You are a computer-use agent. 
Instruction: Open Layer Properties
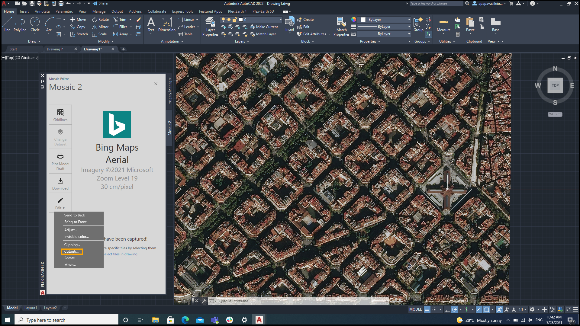pyautogui.click(x=210, y=27)
